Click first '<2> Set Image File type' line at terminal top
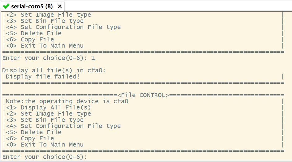 [x=48, y=15]
